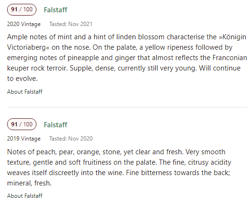Image resolution: width=252 pixels, height=203 pixels.
Task: Click the word Franconian in the review
Action: (230, 58)
